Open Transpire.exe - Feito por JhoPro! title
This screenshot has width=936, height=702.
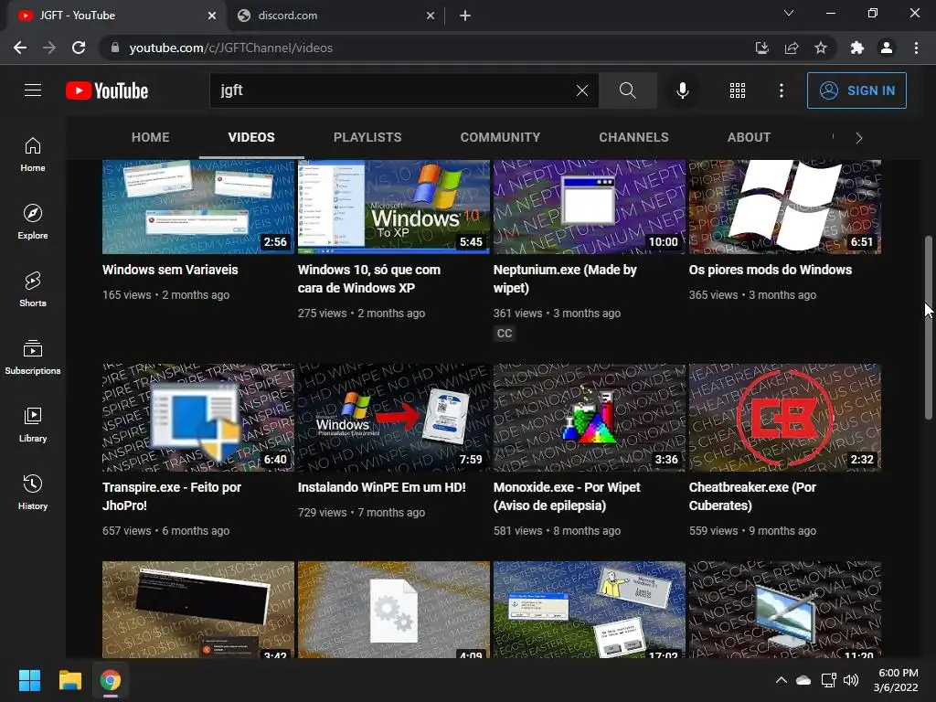coord(171,496)
